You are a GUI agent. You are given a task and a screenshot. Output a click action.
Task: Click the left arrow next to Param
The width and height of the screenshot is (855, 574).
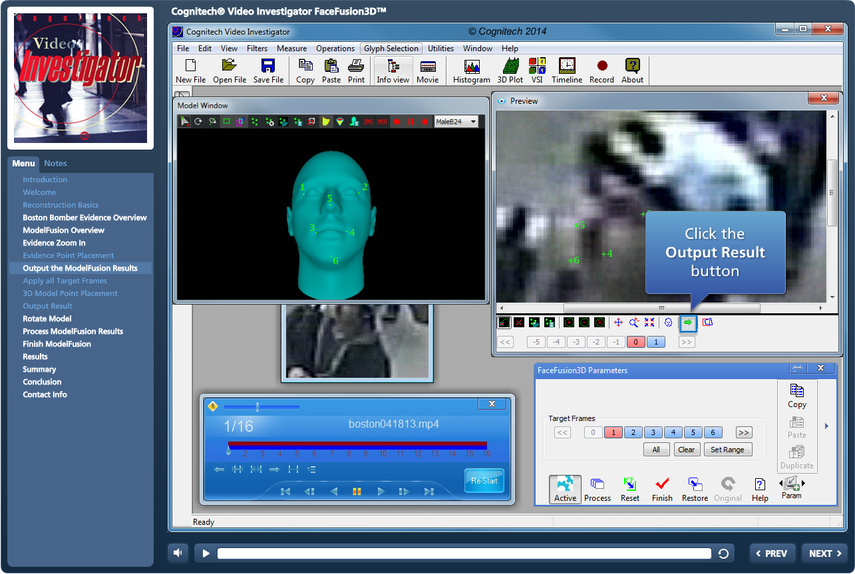point(780,484)
